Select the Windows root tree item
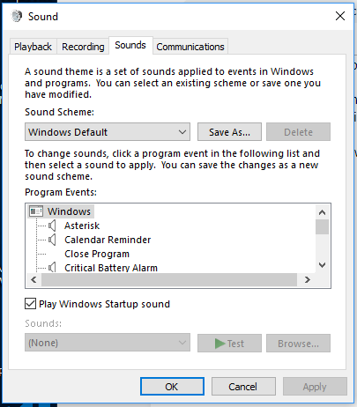 [69, 211]
